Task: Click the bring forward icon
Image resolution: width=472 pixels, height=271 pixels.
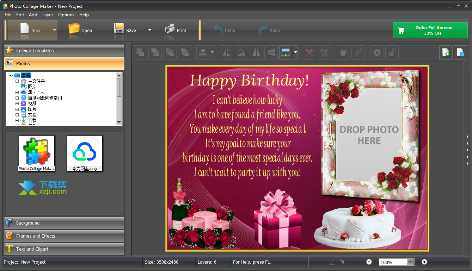Action: click(155, 53)
